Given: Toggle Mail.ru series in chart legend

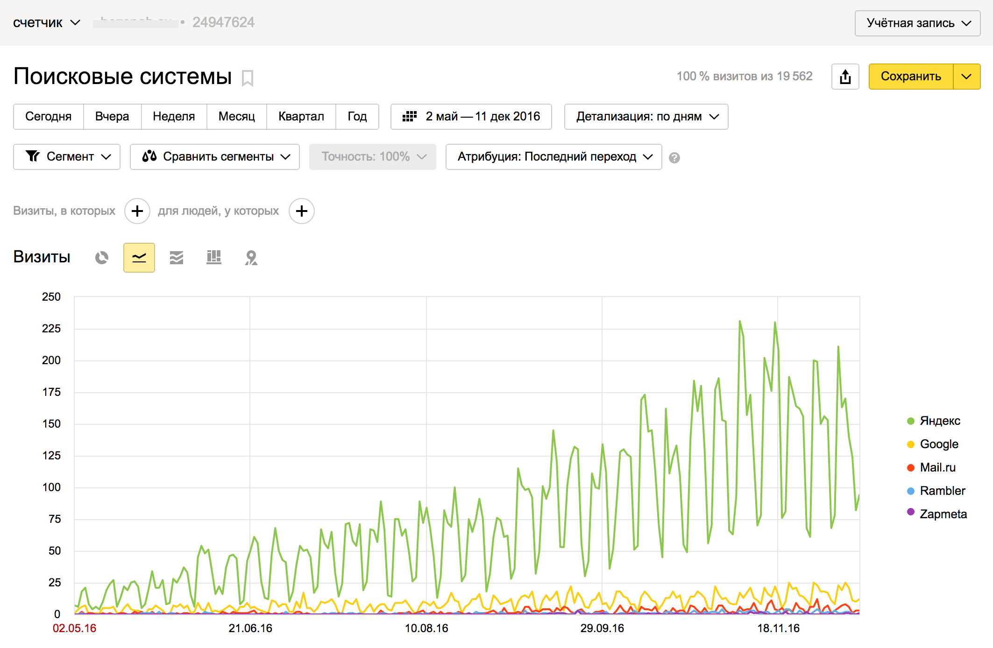Looking at the screenshot, I should point(937,467).
